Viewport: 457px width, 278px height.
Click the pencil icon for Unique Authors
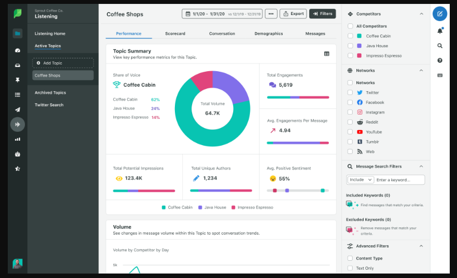coord(196,178)
